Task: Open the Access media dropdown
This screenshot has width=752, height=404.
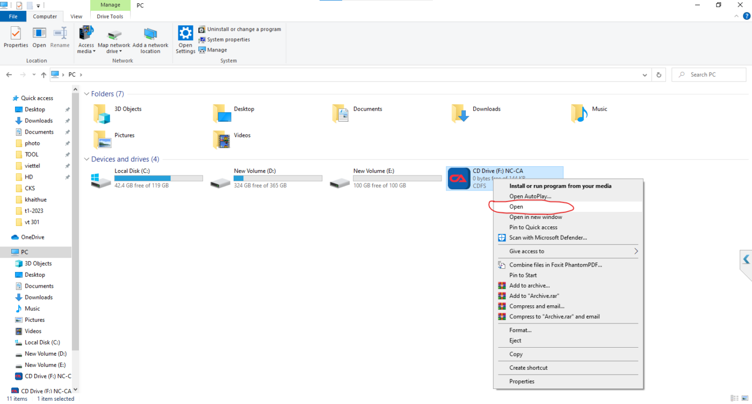Action: point(86,40)
